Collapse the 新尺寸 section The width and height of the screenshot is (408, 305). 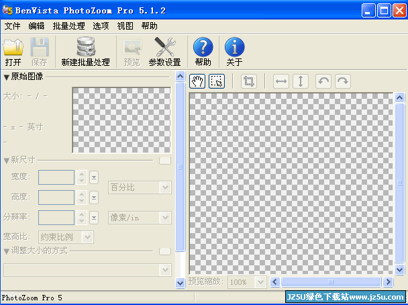tap(7, 161)
